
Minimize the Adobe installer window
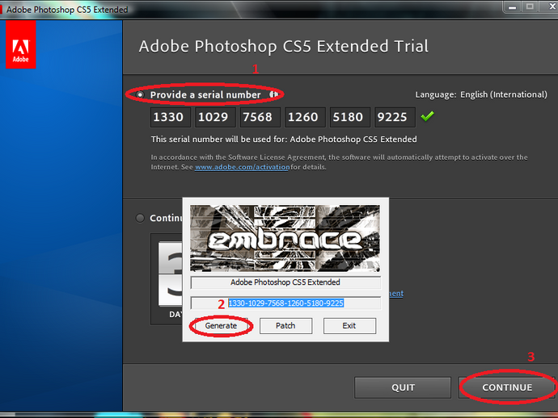[512, 6]
